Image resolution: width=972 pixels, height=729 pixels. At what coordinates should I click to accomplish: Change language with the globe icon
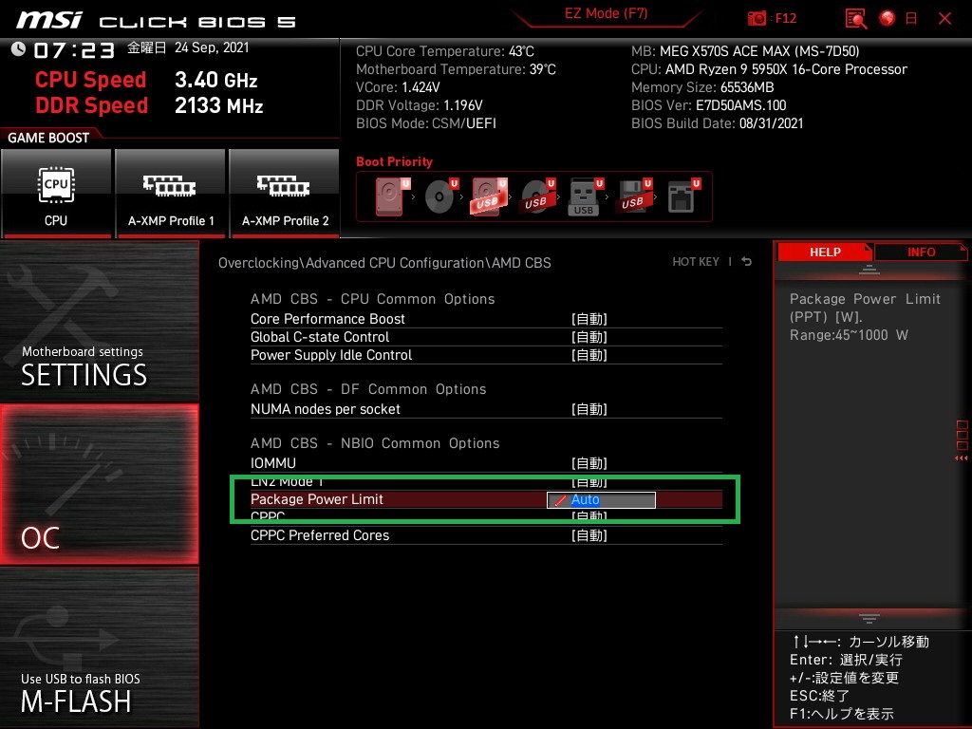(x=888, y=19)
